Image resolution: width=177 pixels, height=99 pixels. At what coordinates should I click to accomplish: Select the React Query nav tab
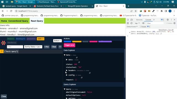point(37,21)
